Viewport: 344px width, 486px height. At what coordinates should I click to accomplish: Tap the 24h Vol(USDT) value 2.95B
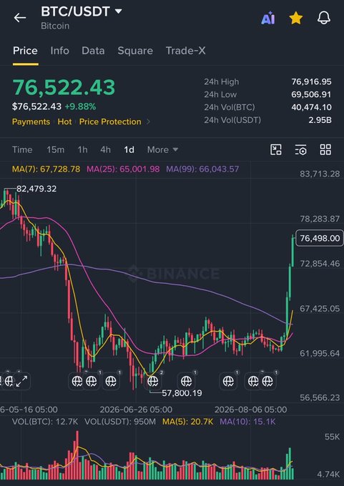pyautogui.click(x=320, y=120)
